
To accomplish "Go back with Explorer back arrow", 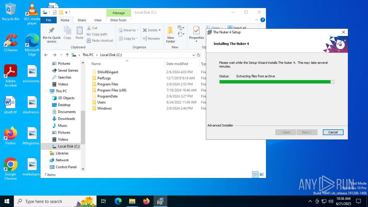I will point(46,55).
